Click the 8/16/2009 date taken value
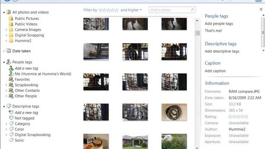265x149 pixels. pyautogui.click(x=245, y=98)
